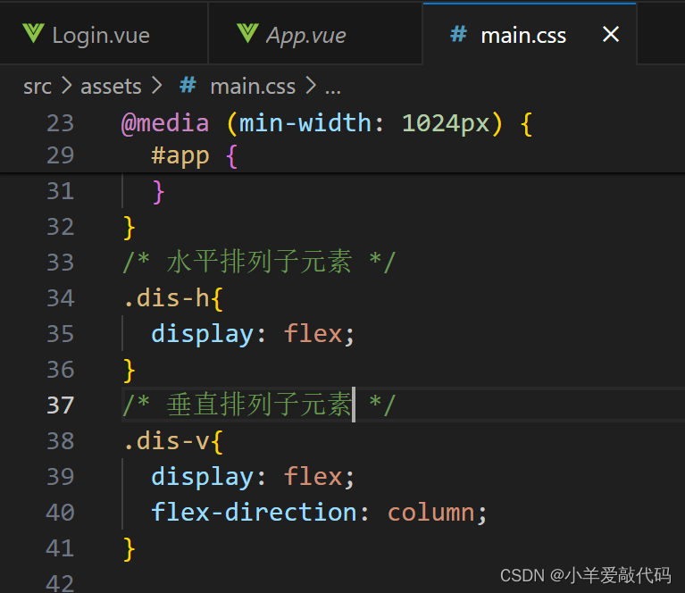Click the Vue icon on Login.vue tab
This screenshot has width=685, height=593.
pos(33,34)
